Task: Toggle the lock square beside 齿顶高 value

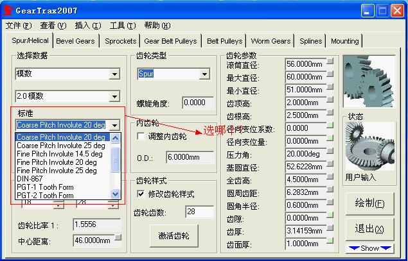Action: [330, 99]
